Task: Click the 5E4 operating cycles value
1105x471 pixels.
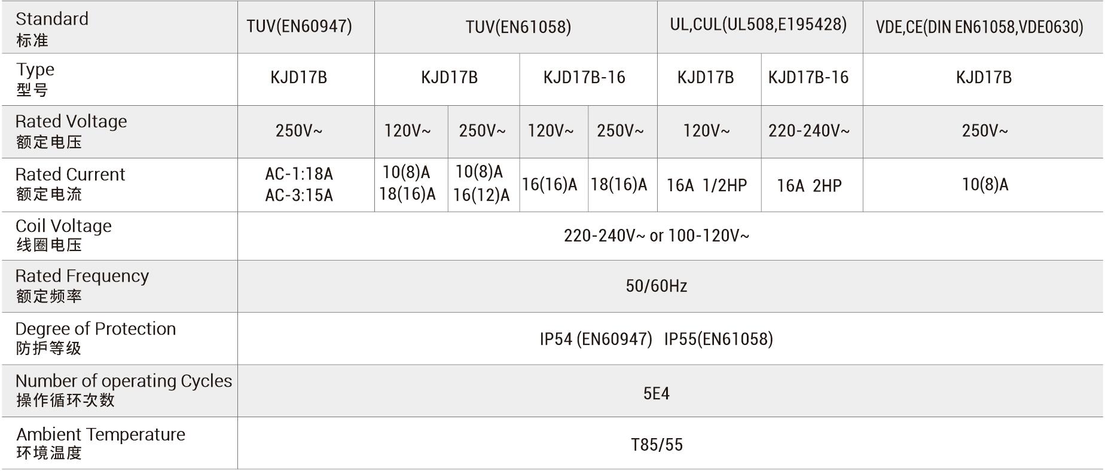Action: (x=656, y=393)
